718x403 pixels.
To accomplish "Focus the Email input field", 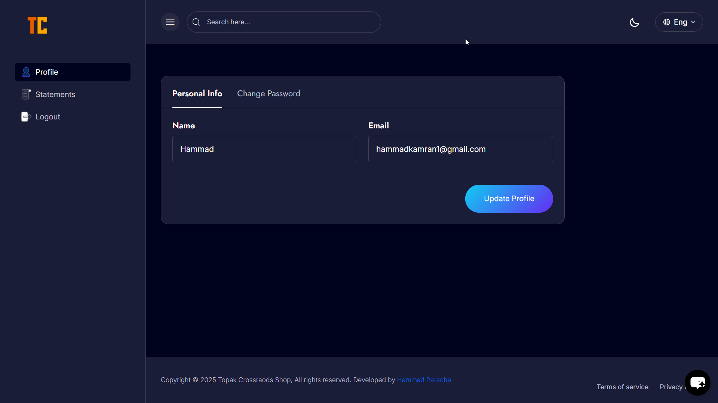I will tap(460, 149).
